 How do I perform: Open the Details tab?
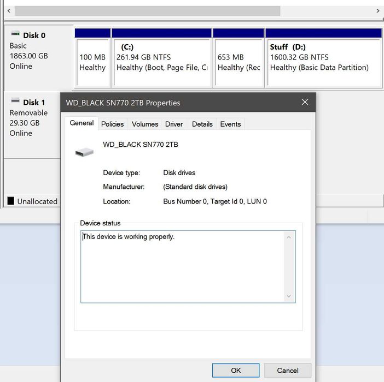[x=202, y=124]
